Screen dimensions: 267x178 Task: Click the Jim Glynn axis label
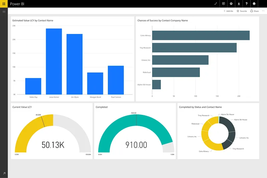coord(75,97)
